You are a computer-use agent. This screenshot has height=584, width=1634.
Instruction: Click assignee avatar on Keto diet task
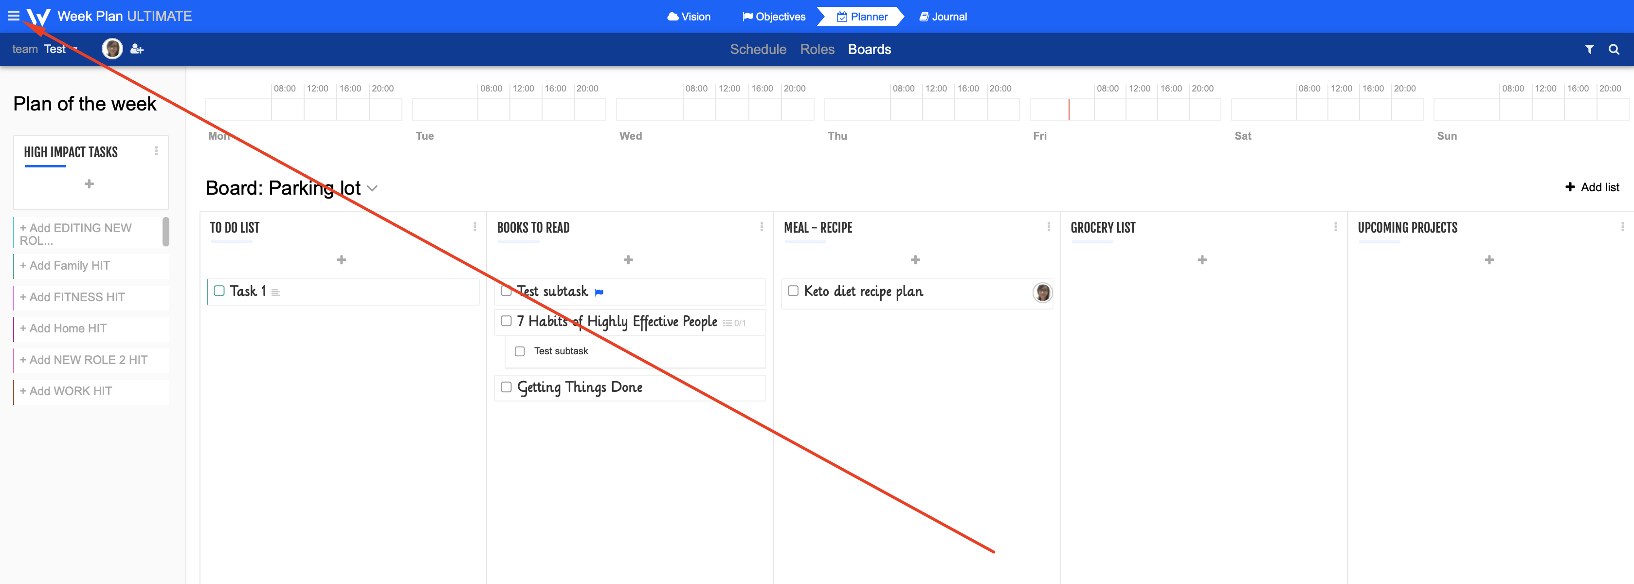(1042, 292)
